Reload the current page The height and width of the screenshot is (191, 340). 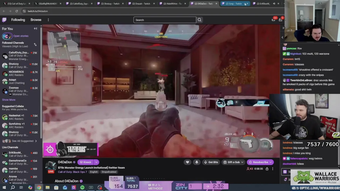coord(16,11)
